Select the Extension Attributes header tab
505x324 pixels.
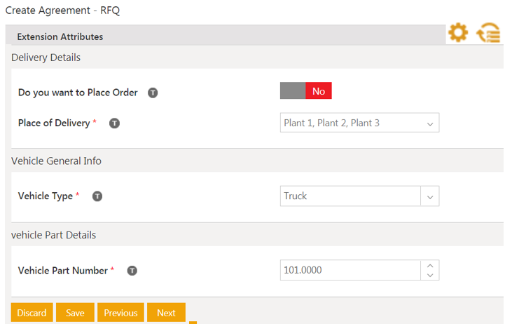60,36
